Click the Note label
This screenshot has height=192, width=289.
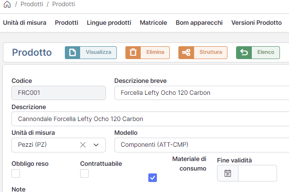click(19, 189)
